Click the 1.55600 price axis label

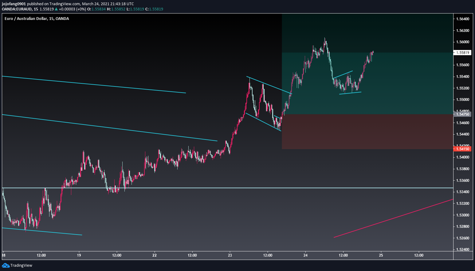click(463, 65)
